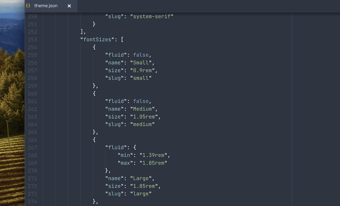Select the false value on line 255
The height and width of the screenshot is (206, 340).
(x=141, y=55)
